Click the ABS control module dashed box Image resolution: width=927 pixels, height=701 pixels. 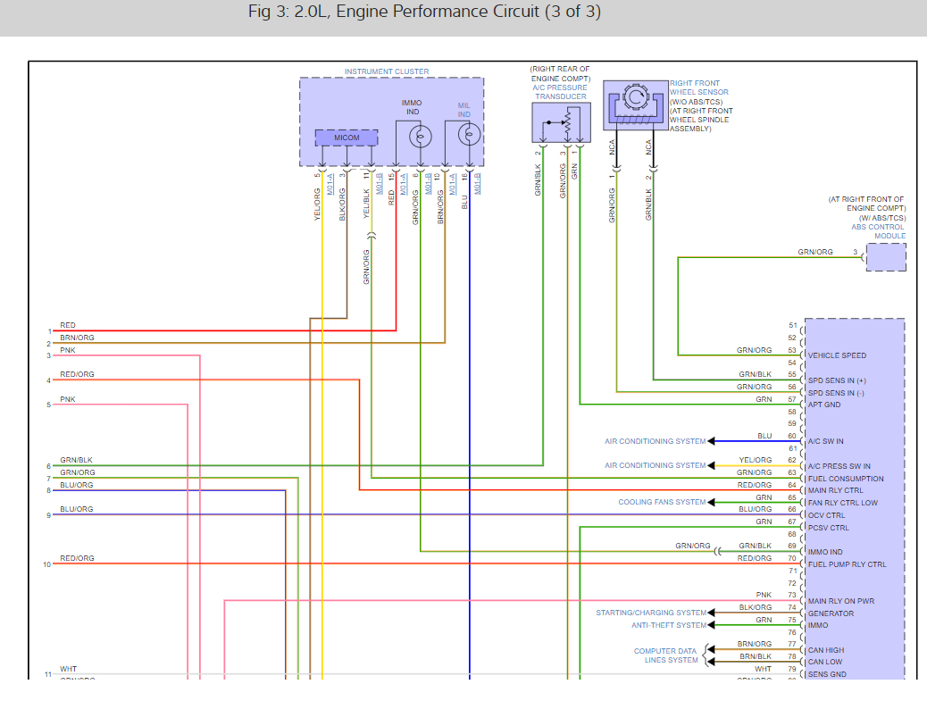pyautogui.click(x=886, y=257)
